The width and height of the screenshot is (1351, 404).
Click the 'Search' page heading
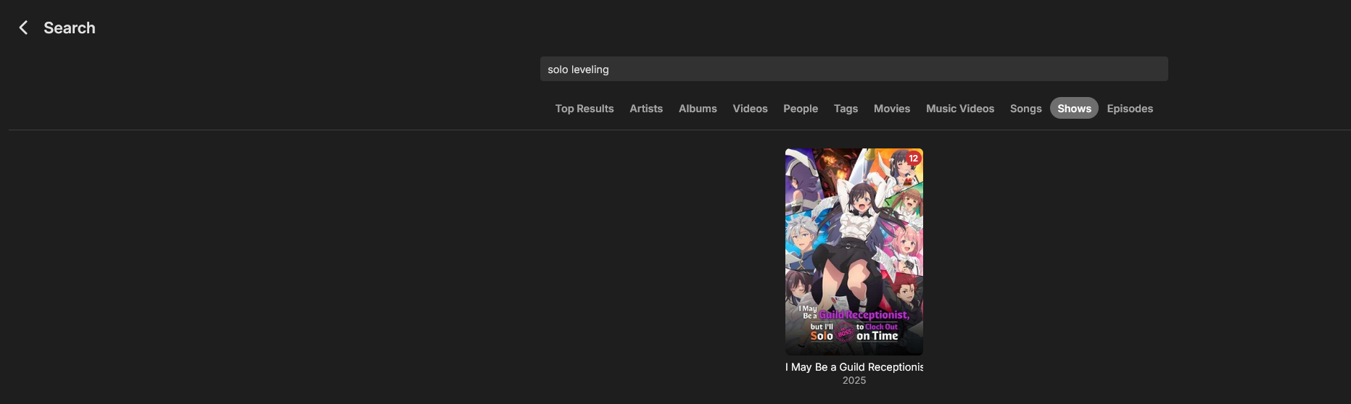(70, 28)
